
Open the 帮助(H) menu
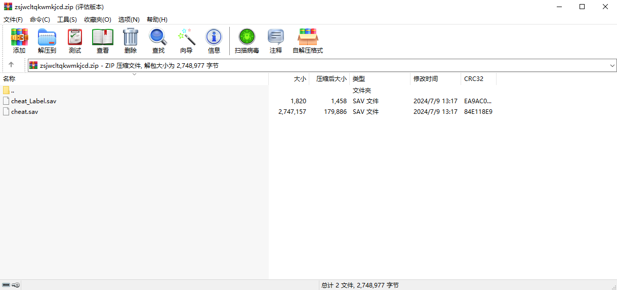tap(157, 19)
